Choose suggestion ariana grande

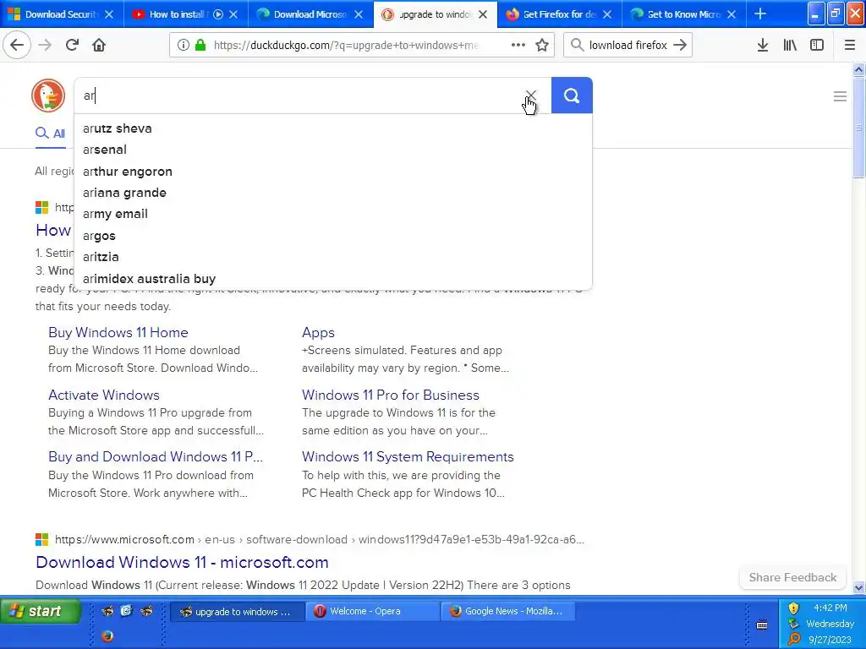coord(333,193)
